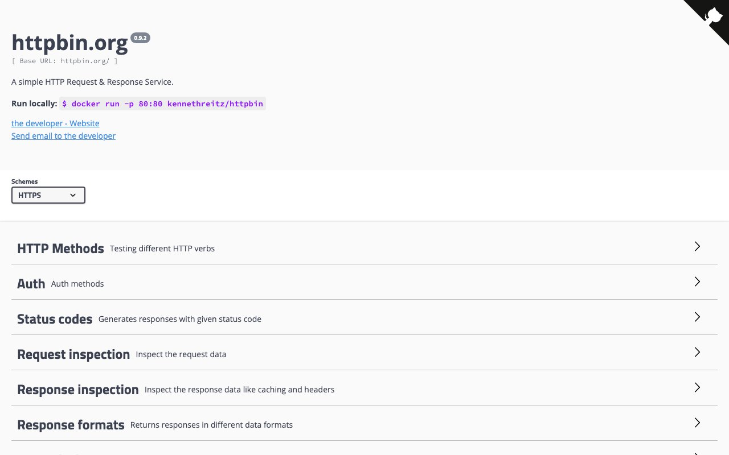
Task: Open the HTTP Methods section
Action: coord(60,248)
